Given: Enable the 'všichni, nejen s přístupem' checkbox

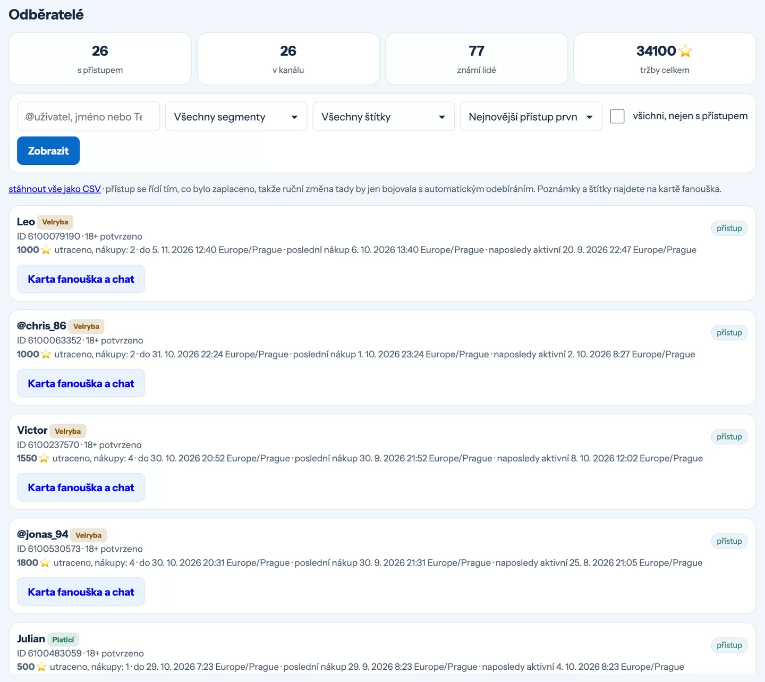Looking at the screenshot, I should (617, 116).
